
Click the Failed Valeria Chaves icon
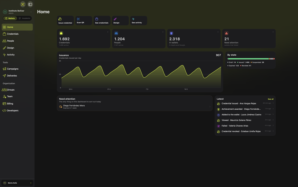(x=218, y=126)
